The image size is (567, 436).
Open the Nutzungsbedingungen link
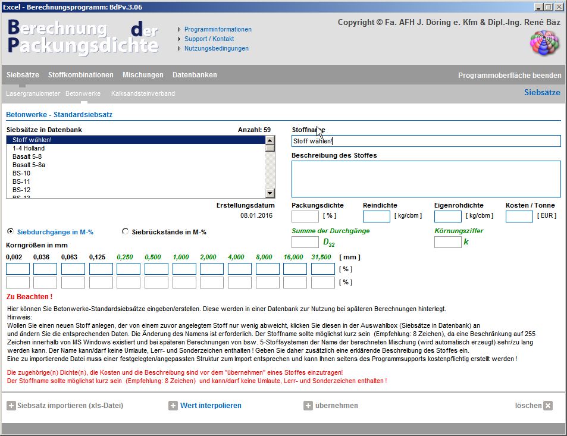coord(216,48)
